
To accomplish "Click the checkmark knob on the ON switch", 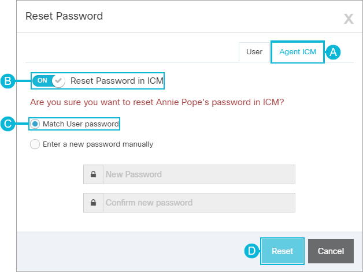I will pyautogui.click(x=58, y=81).
